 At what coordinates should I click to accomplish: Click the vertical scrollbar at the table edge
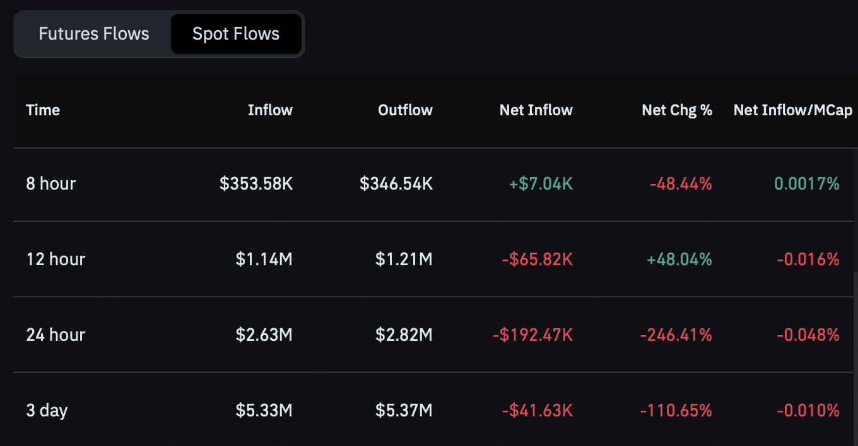(855, 359)
